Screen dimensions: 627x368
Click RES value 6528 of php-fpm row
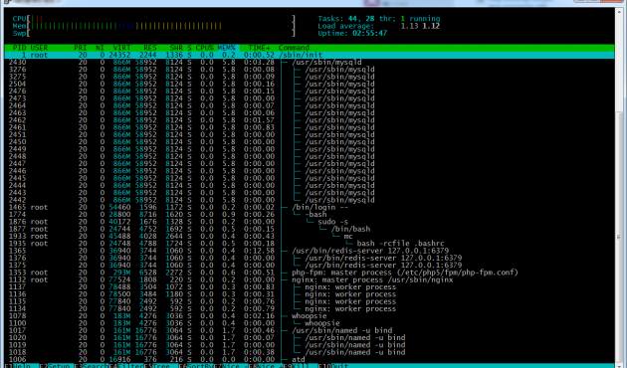click(148, 273)
